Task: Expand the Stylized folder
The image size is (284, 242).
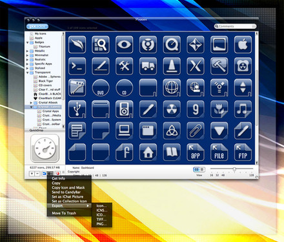Action: coord(27,68)
